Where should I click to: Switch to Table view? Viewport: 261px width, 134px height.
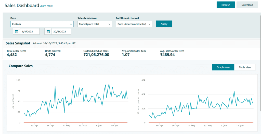point(245,67)
